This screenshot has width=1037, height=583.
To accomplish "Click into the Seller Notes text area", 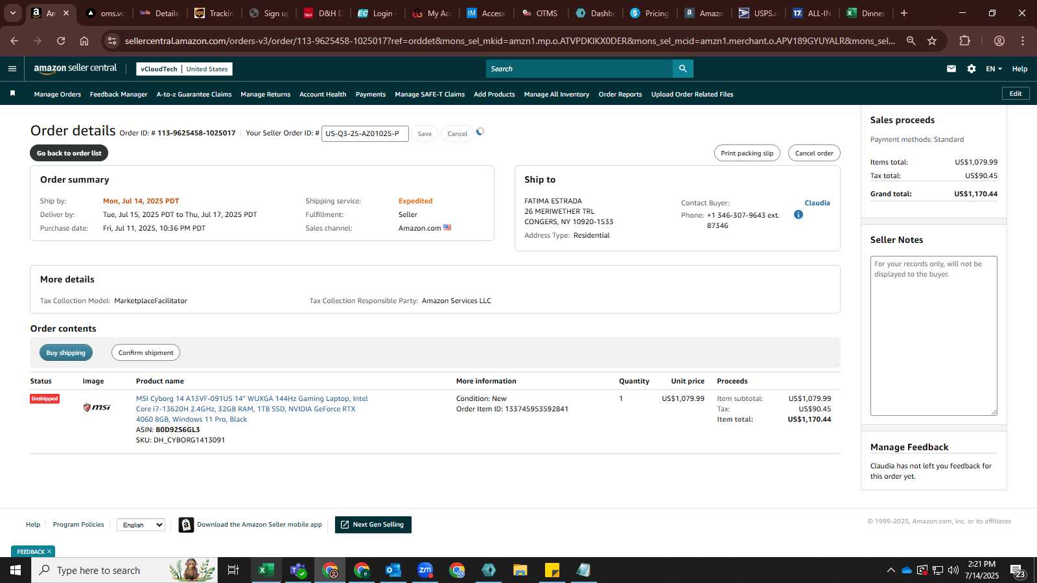I will pos(934,336).
